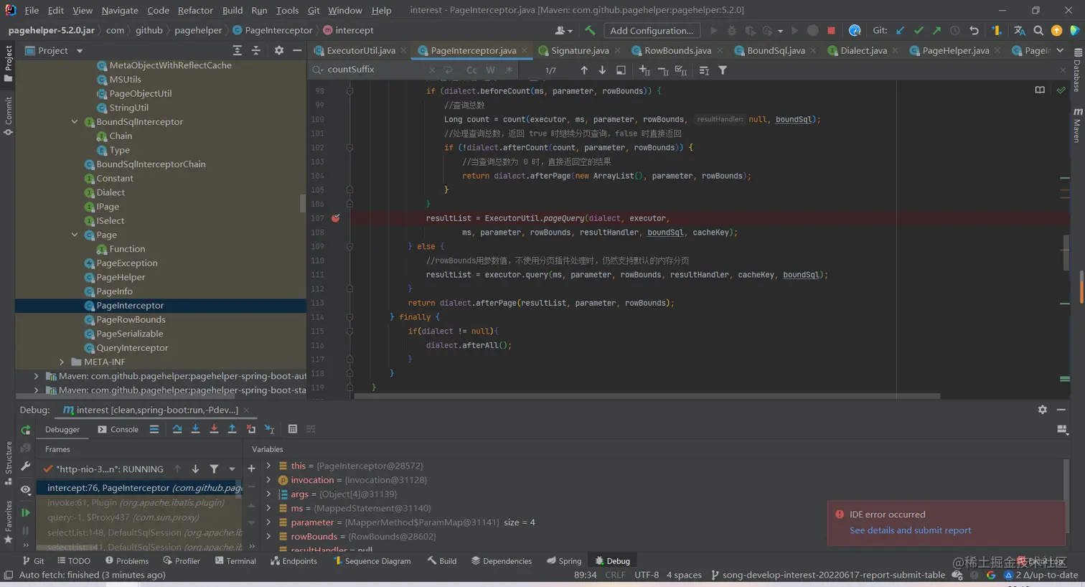
Task: Click Git commit checkmark icon
Action: click(919, 30)
